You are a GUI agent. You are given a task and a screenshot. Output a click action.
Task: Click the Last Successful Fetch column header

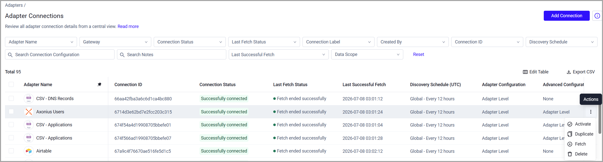(x=364, y=85)
